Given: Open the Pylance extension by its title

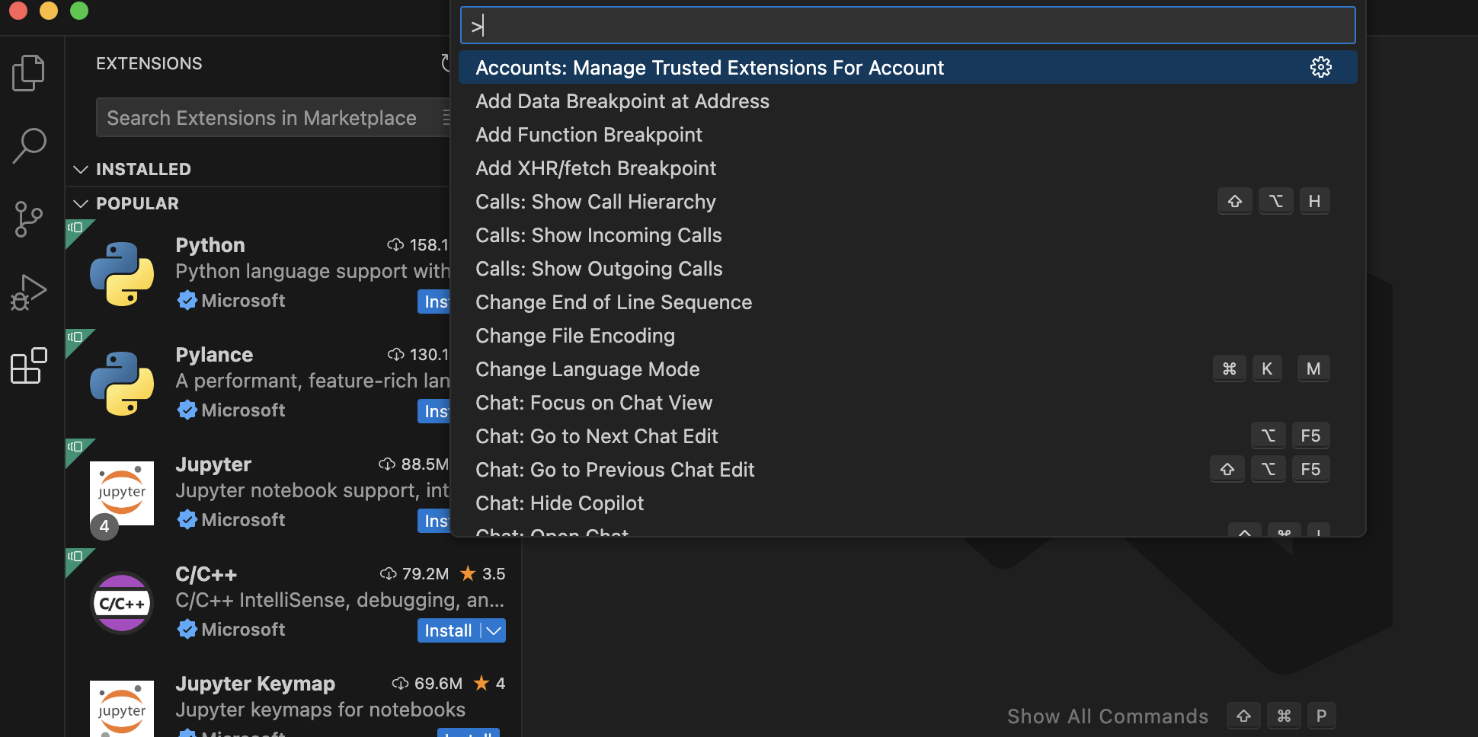Looking at the screenshot, I should click(x=214, y=355).
